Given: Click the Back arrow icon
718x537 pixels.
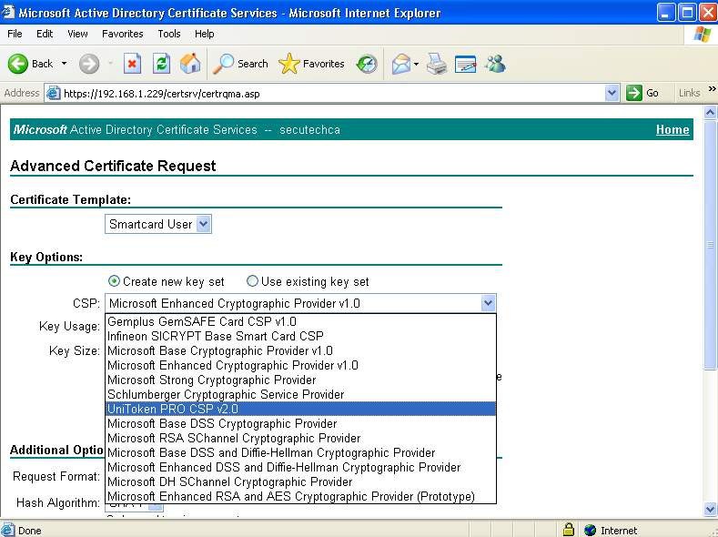Looking at the screenshot, I should pyautogui.click(x=18, y=64).
